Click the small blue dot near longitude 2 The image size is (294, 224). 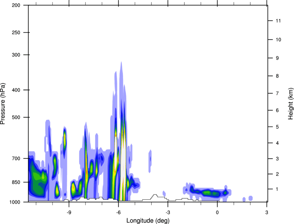[250, 198]
